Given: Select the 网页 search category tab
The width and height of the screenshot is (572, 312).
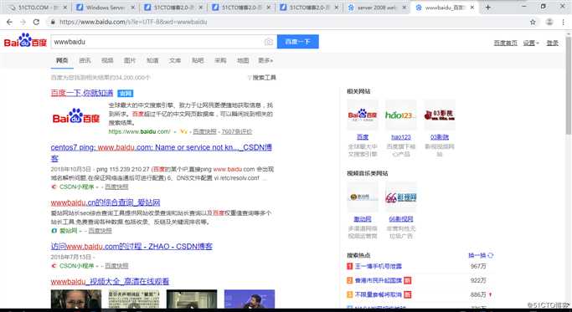Looking at the screenshot, I should tap(62, 60).
